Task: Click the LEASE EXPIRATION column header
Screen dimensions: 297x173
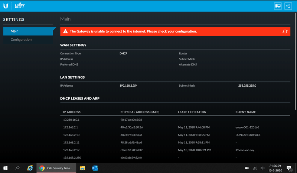Action: point(192,112)
